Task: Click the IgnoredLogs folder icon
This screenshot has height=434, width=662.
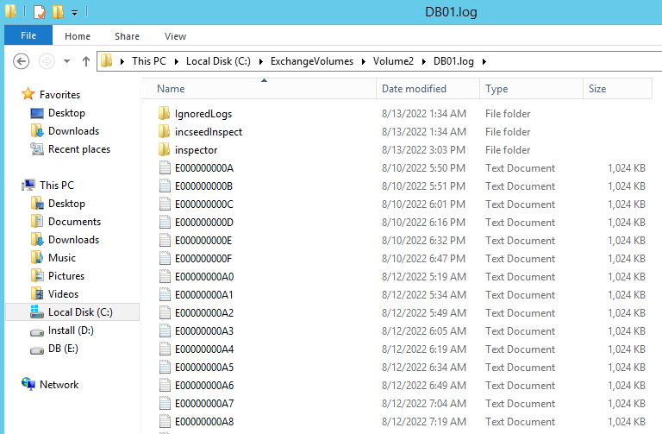Action: pyautogui.click(x=165, y=113)
